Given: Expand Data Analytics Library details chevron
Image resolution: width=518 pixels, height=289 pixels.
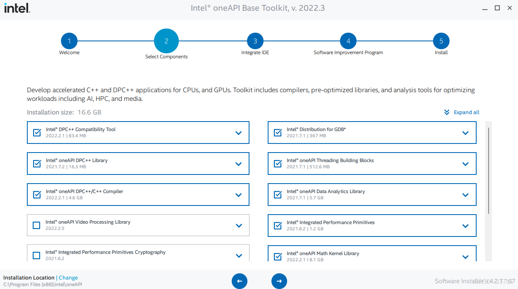Looking at the screenshot, I should [465, 195].
